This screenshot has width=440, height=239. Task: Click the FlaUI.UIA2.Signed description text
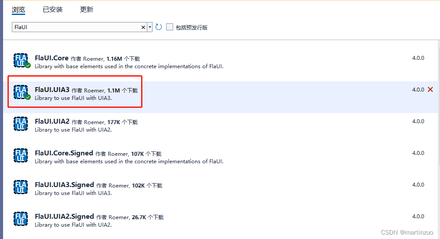click(73, 224)
